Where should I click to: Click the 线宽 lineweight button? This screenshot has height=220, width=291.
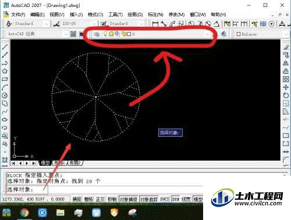coord(186,199)
